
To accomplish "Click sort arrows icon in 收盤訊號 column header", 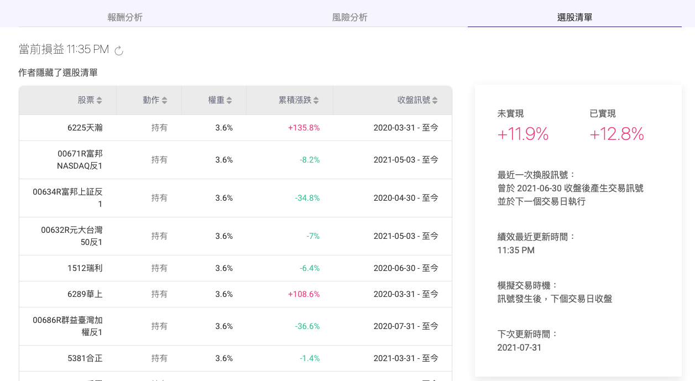I will pos(435,101).
